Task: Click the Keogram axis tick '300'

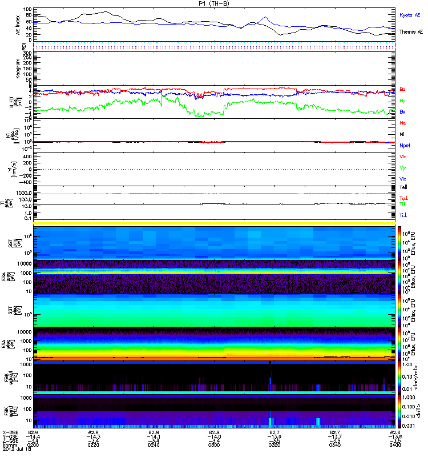Action: [x=27, y=53]
